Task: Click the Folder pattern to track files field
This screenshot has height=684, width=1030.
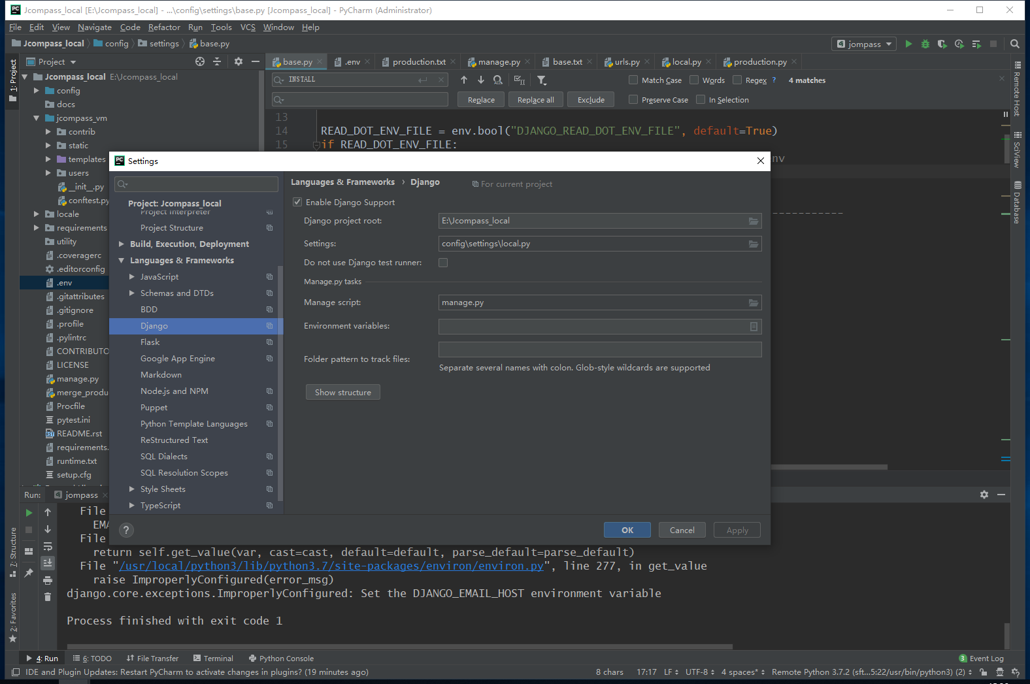Action: (600, 350)
